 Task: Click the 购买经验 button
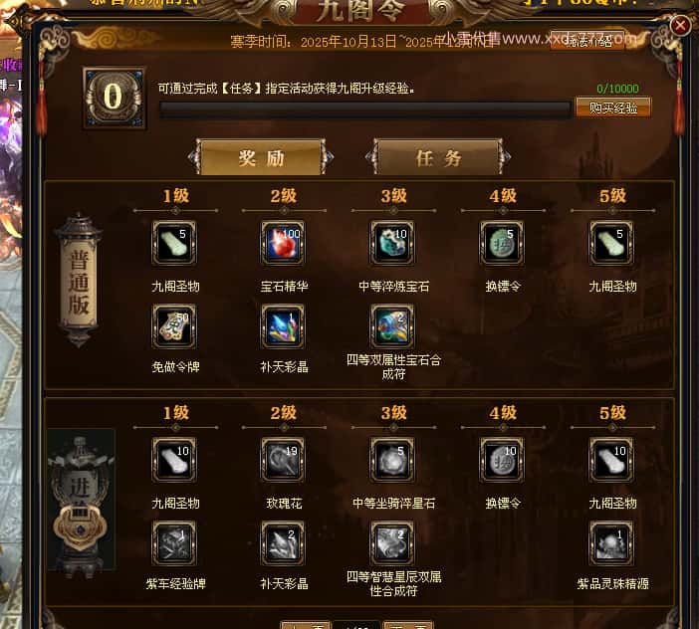click(613, 107)
